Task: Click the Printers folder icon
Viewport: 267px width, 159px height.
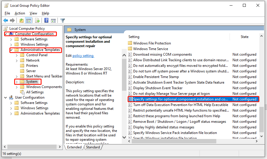Action: pos(22,66)
